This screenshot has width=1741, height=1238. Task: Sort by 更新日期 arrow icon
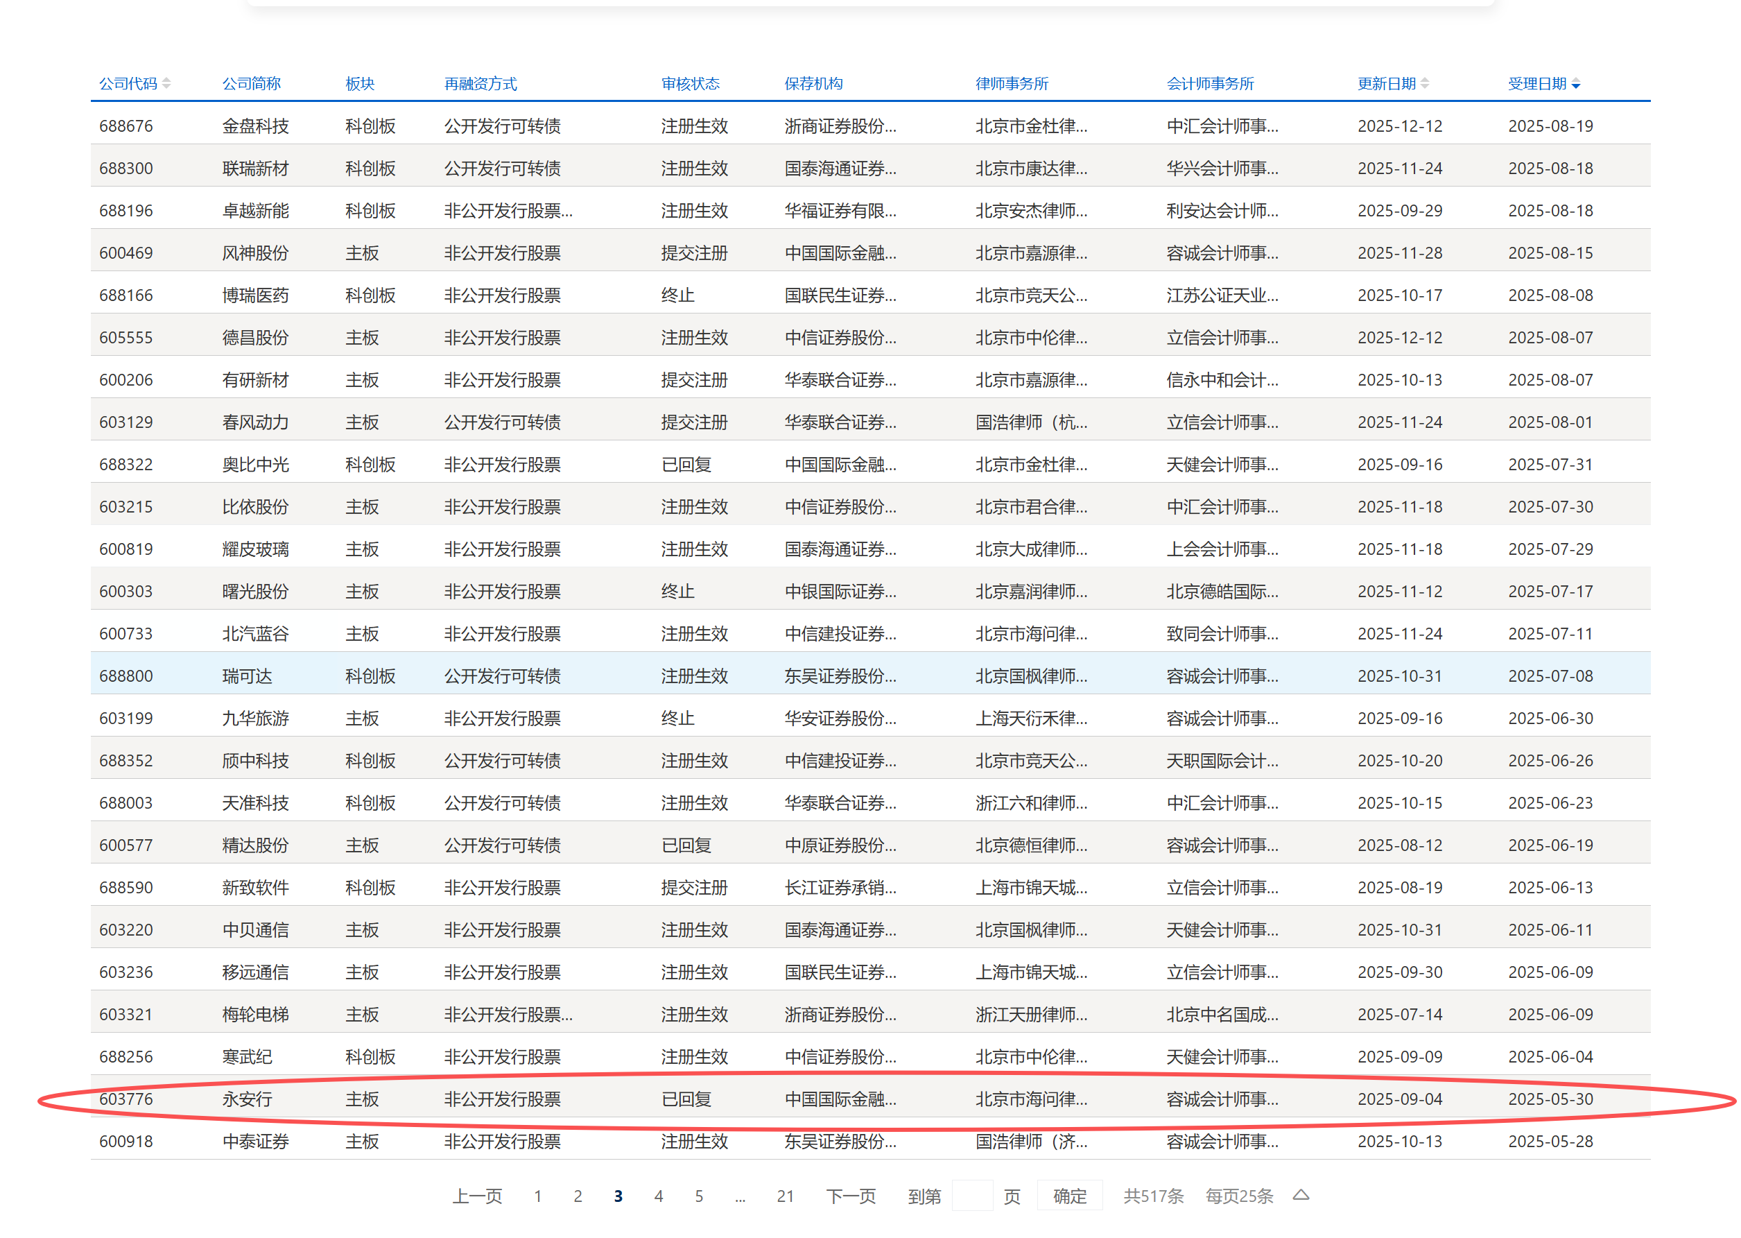1424,84
